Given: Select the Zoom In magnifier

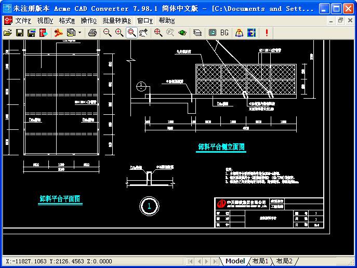Looking at the screenshot, I should 120,33.
